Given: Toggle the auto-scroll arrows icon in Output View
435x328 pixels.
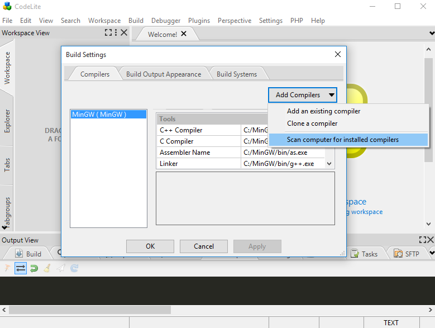Looking at the screenshot, I should point(21,268).
